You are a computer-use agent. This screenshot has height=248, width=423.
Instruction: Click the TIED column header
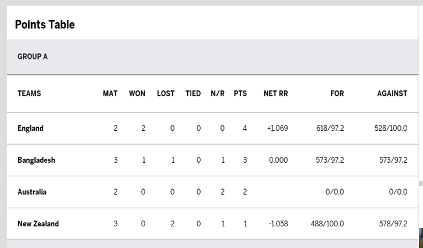point(193,93)
